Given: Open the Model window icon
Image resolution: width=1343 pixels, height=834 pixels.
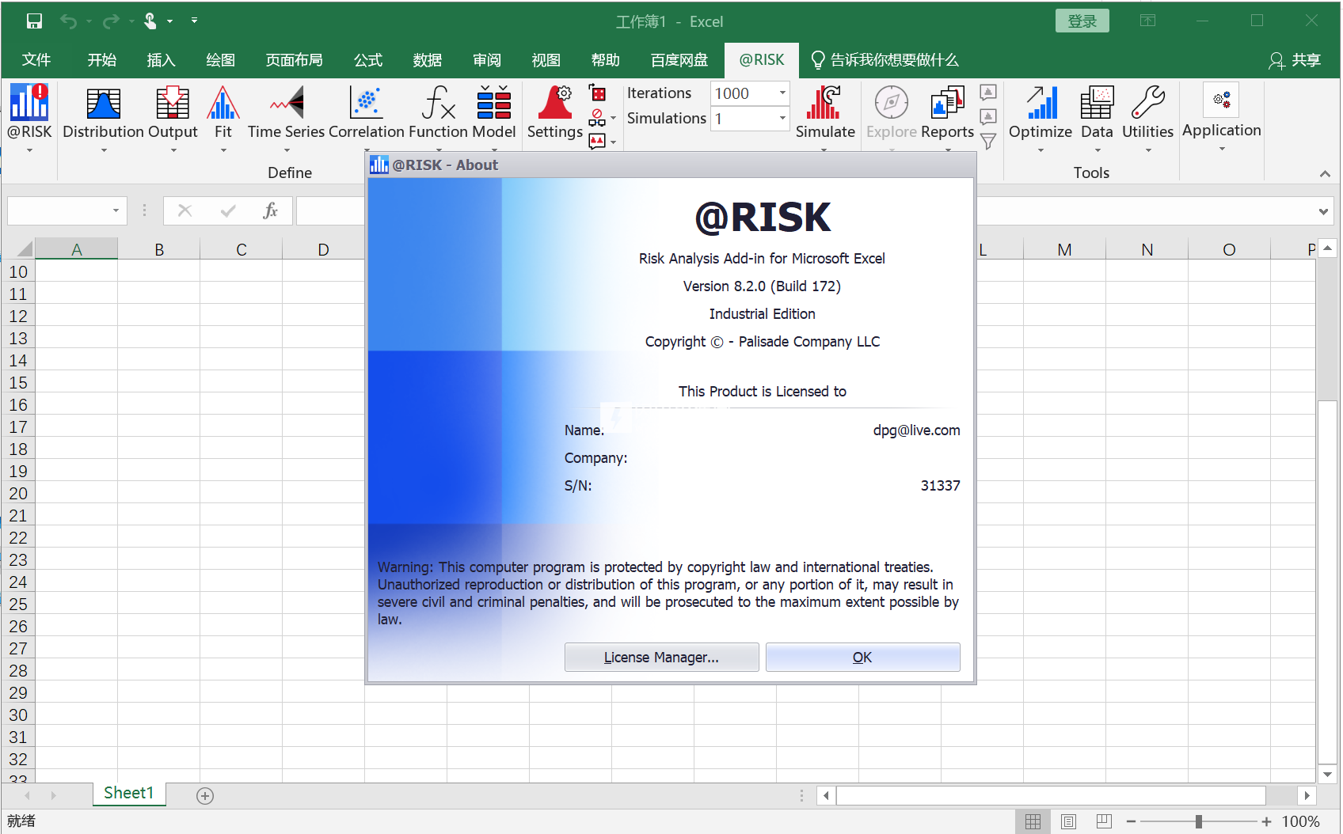Looking at the screenshot, I should pyautogui.click(x=494, y=103).
